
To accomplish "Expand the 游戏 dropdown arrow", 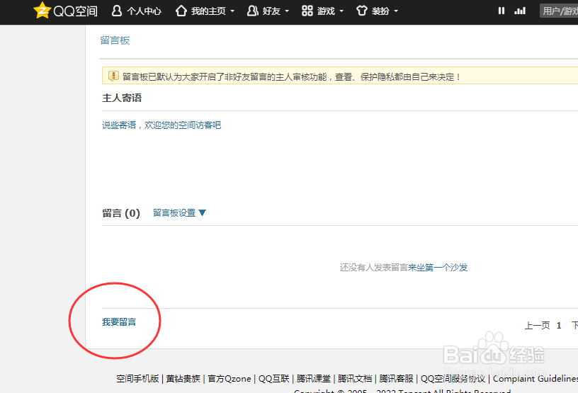I will pos(341,11).
